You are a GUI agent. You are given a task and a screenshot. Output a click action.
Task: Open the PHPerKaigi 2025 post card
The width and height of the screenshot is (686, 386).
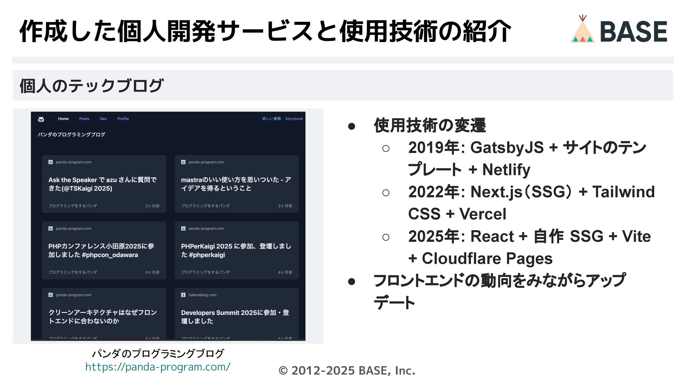(237, 251)
